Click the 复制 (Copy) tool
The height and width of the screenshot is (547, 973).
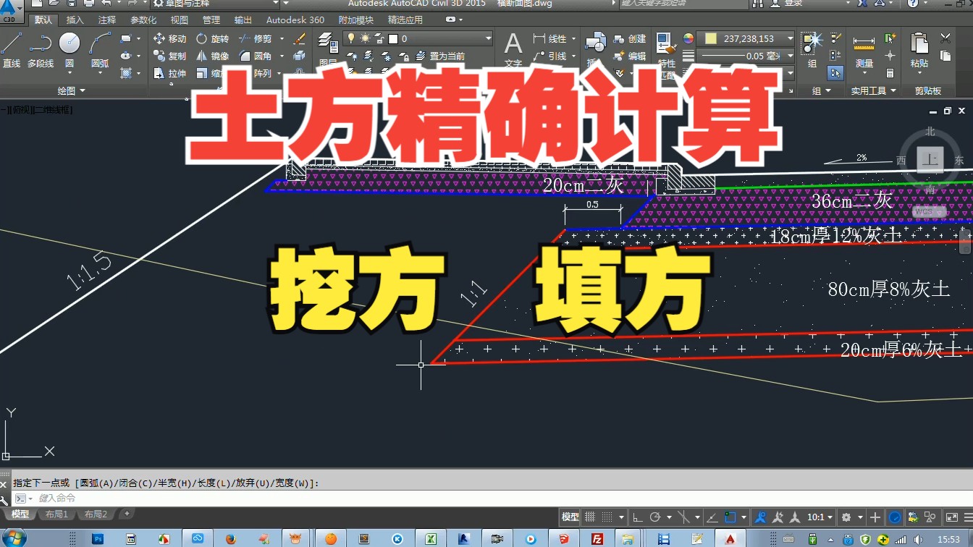(x=170, y=56)
